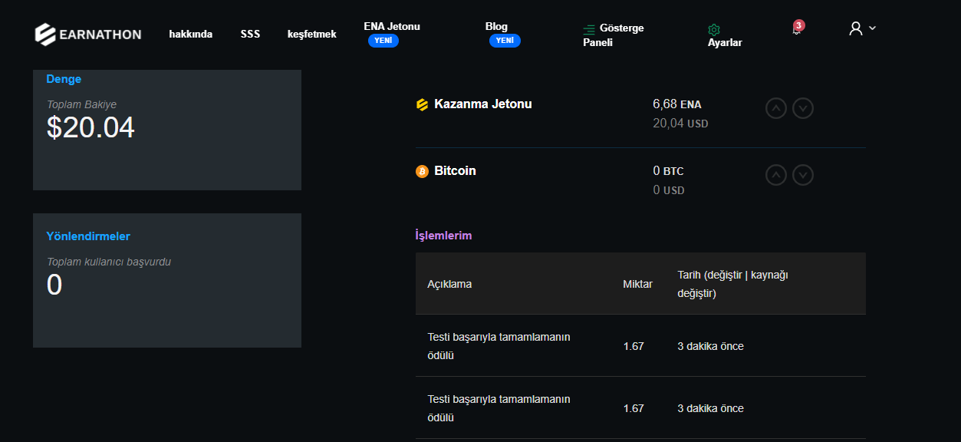The height and width of the screenshot is (442, 961).
Task: Click the 20,04 USD value
Action: click(x=680, y=123)
